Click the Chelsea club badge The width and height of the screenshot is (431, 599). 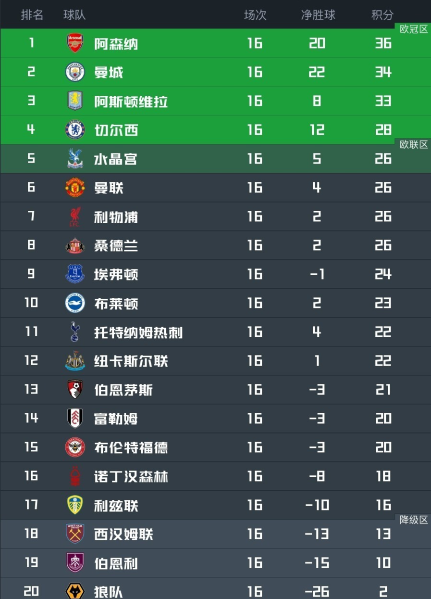click(x=75, y=130)
